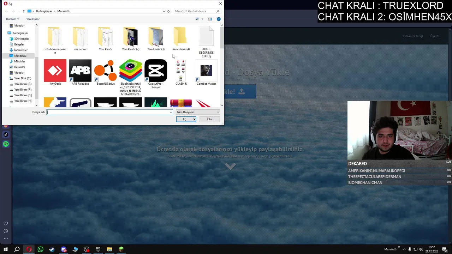Click Yeni klasör in the toolbar
This screenshot has width=452, height=254.
click(x=33, y=19)
